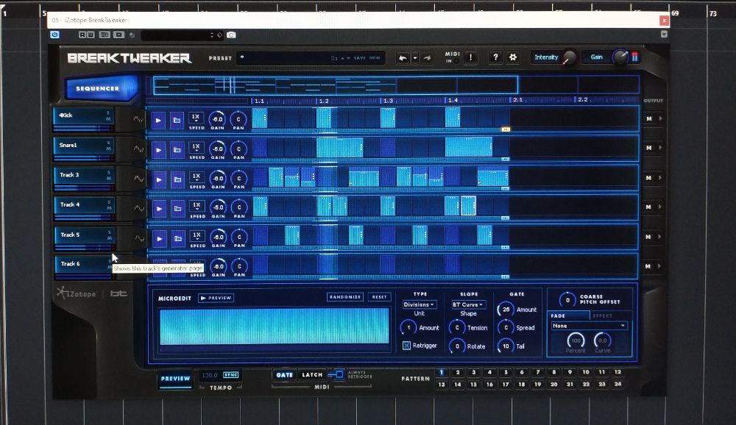The image size is (736, 425).
Task: Select pattern slot 5
Action: (x=506, y=373)
